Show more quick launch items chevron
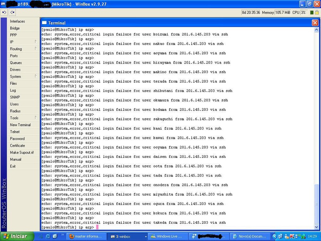Screen dimensions: 321x241 63,235
